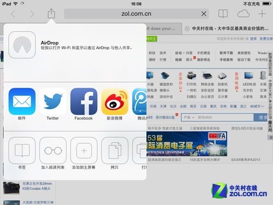Open the 软件下载 nav link
Screen dimensions: 273x205
(x=226, y=53)
